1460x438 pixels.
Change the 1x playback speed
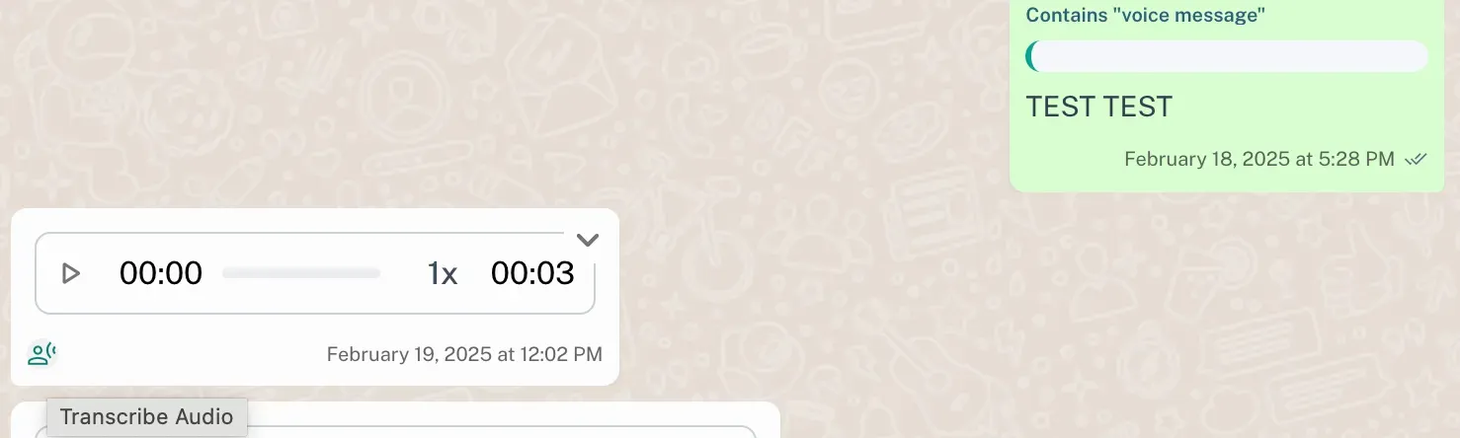click(443, 273)
